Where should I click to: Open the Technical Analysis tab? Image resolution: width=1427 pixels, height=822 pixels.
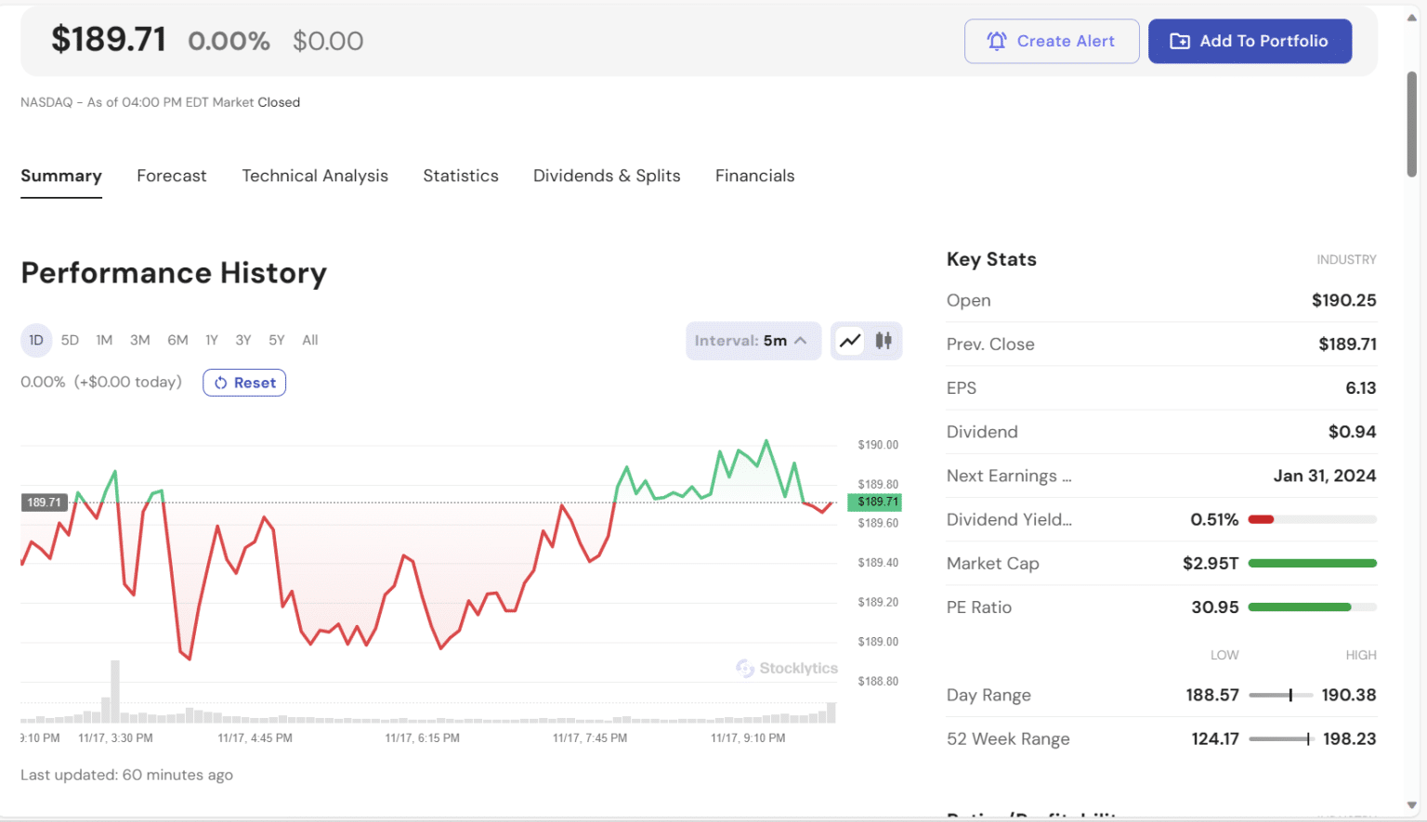pyautogui.click(x=315, y=176)
